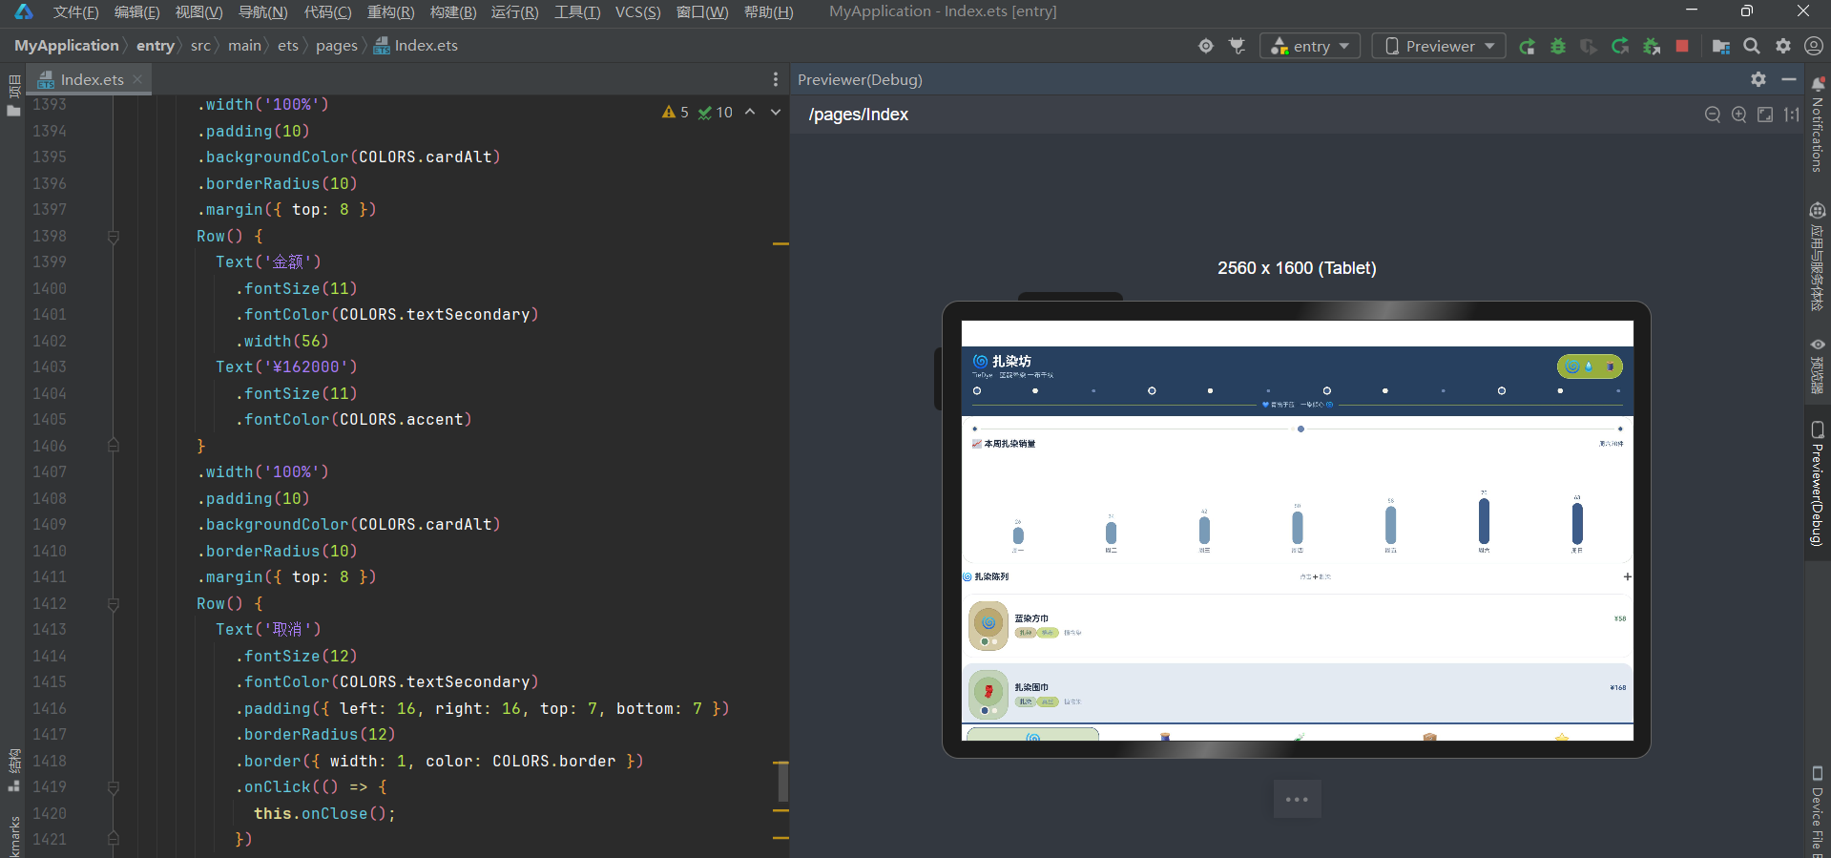
Task: Click the green Debug bug icon
Action: tap(1558, 46)
